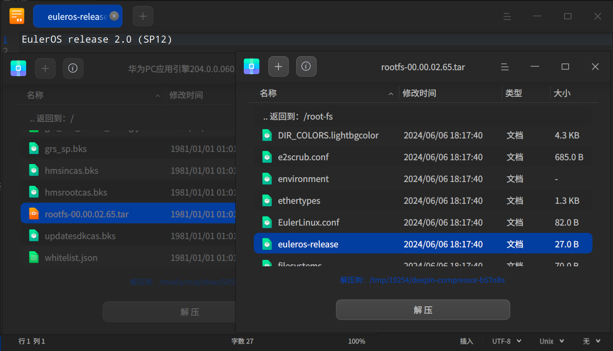The width and height of the screenshot is (613, 351).
Task: Open the info button in the 华为PC应用引擎 archive window
Action: pyautogui.click(x=73, y=68)
